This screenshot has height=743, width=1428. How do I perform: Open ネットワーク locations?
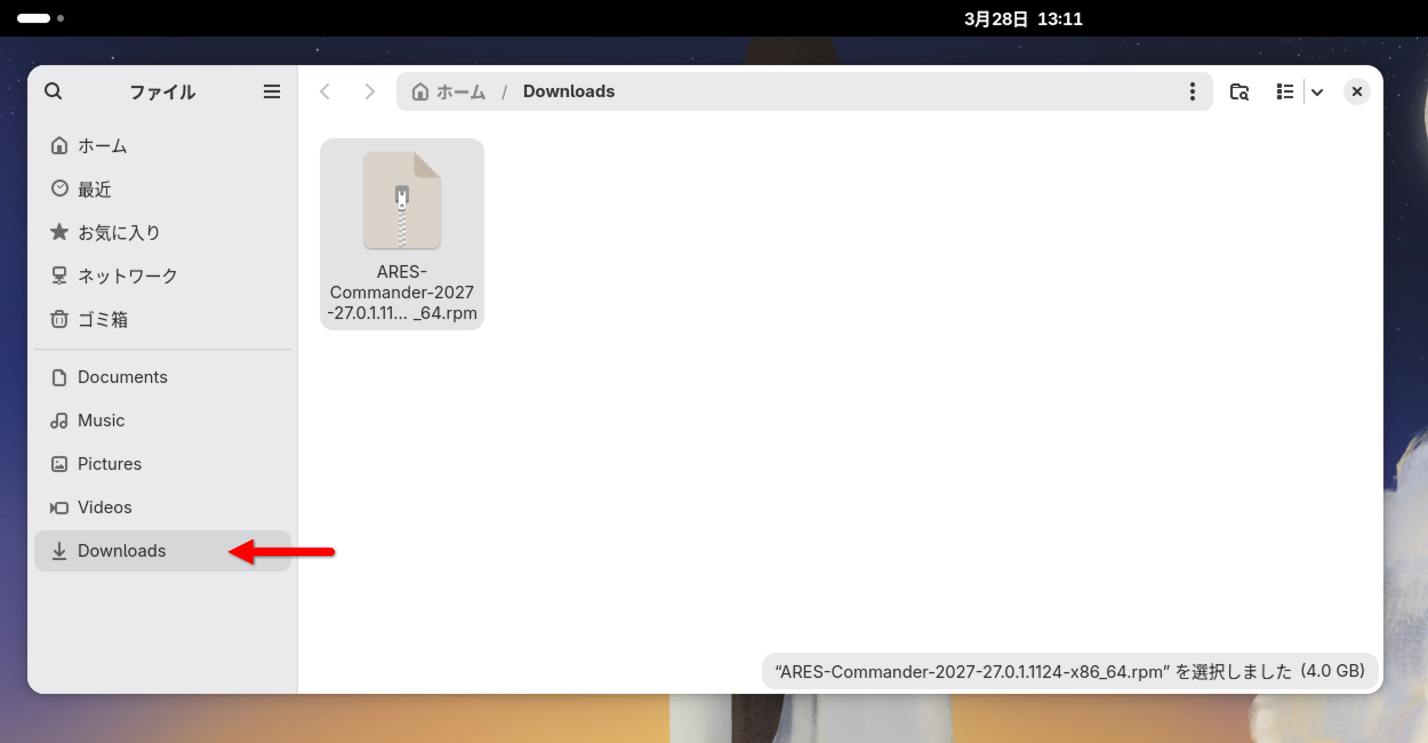[127, 276]
